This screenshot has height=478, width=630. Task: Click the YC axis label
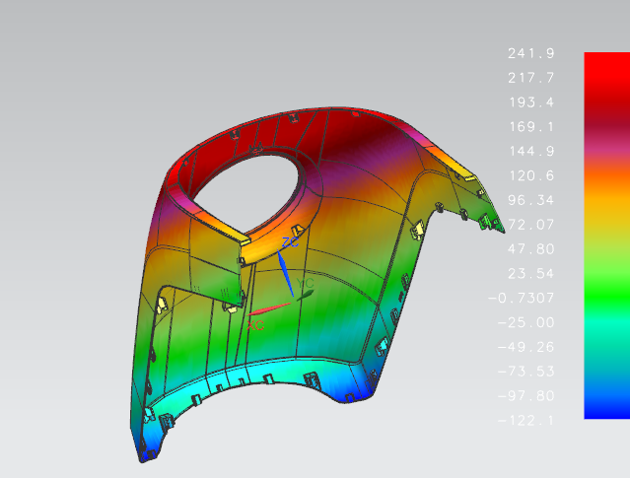coord(305,283)
